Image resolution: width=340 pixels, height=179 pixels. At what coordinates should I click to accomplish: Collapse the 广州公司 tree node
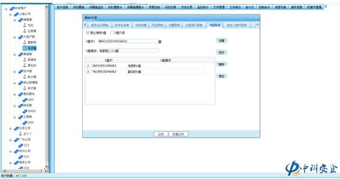(10, 140)
